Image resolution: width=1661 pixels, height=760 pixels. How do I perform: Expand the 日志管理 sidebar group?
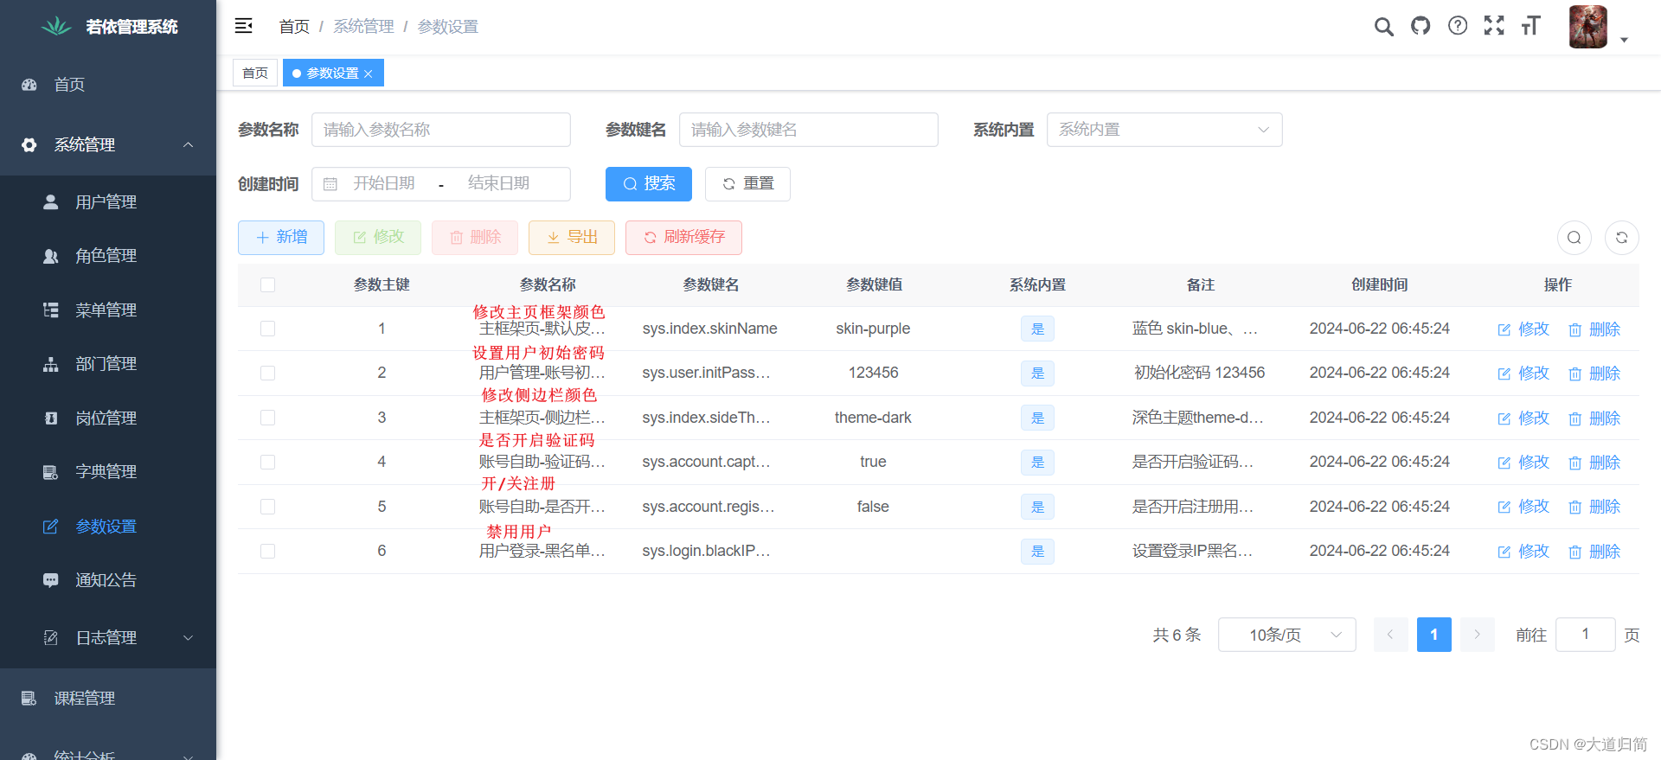(108, 638)
